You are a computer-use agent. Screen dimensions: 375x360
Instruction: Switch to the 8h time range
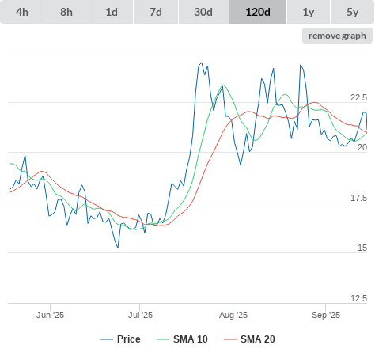coord(66,12)
